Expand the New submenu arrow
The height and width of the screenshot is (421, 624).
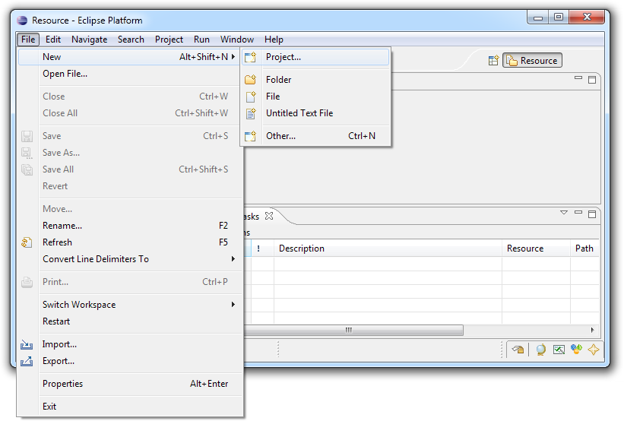point(233,57)
